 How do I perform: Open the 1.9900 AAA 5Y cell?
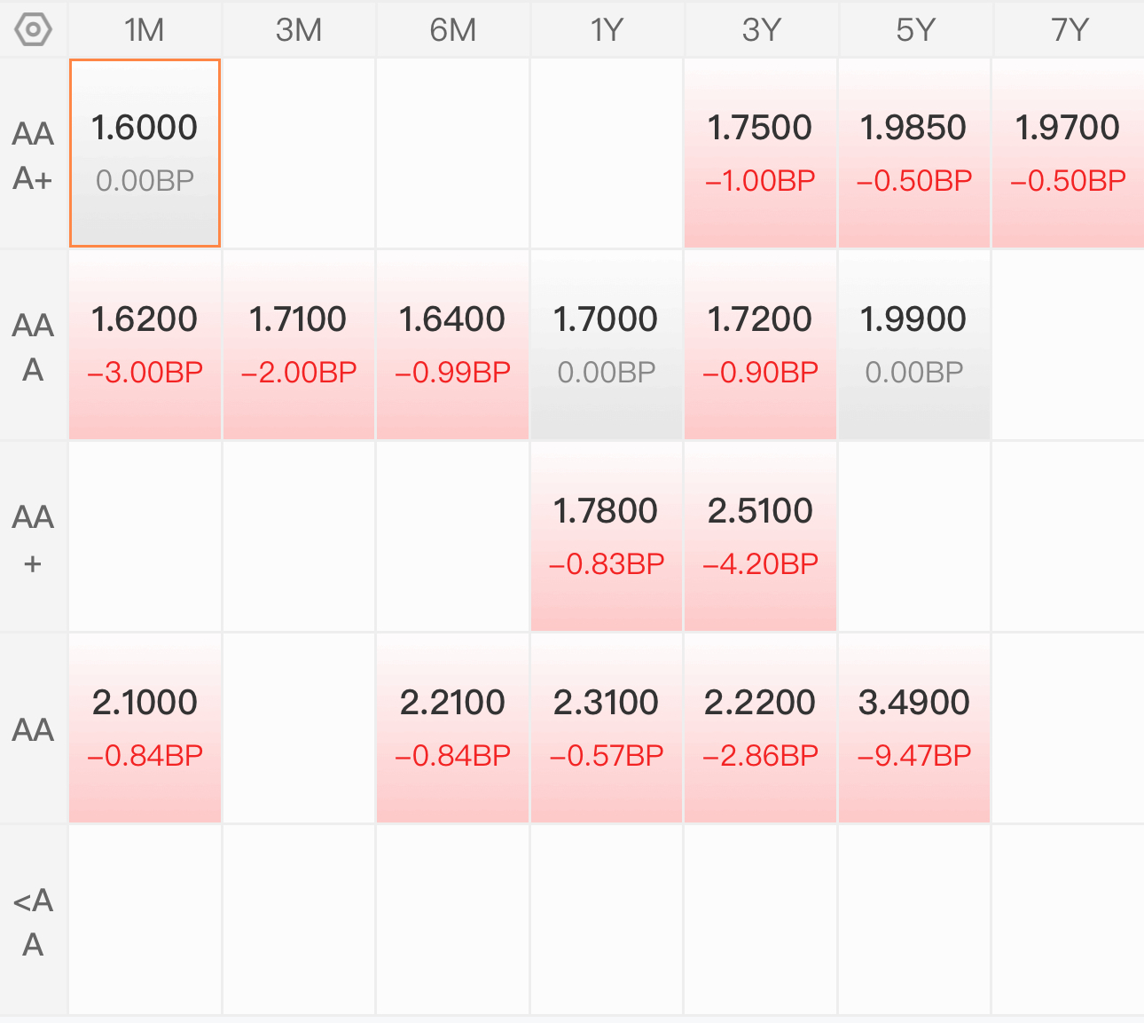point(913,344)
